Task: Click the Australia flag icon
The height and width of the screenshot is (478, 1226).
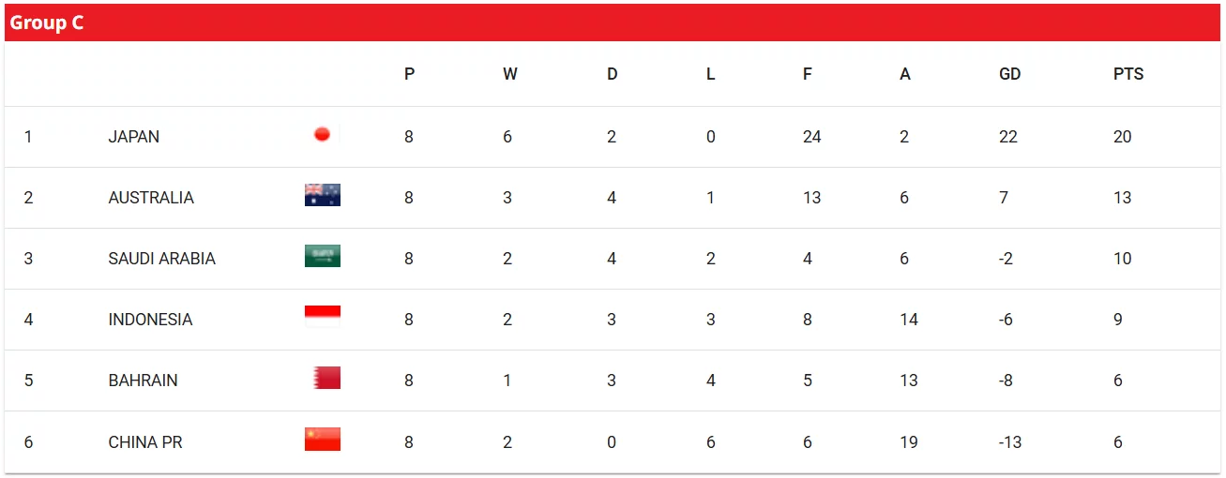Action: click(323, 195)
